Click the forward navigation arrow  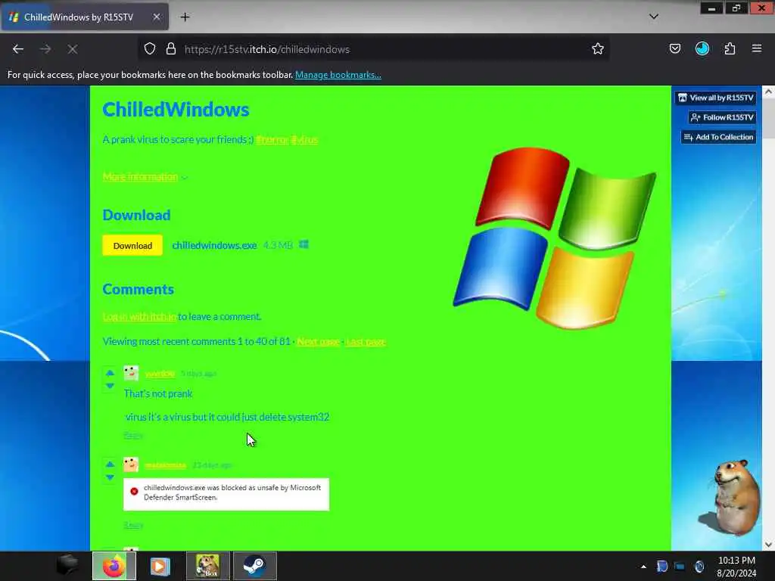(x=45, y=49)
